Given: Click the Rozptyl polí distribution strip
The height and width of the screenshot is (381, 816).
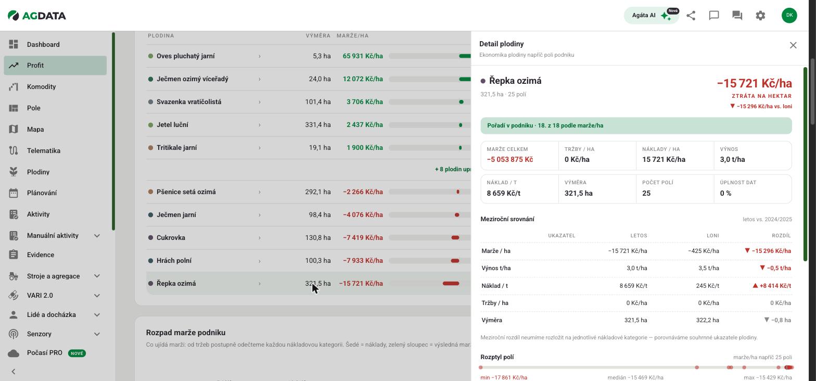Looking at the screenshot, I should click(x=636, y=367).
